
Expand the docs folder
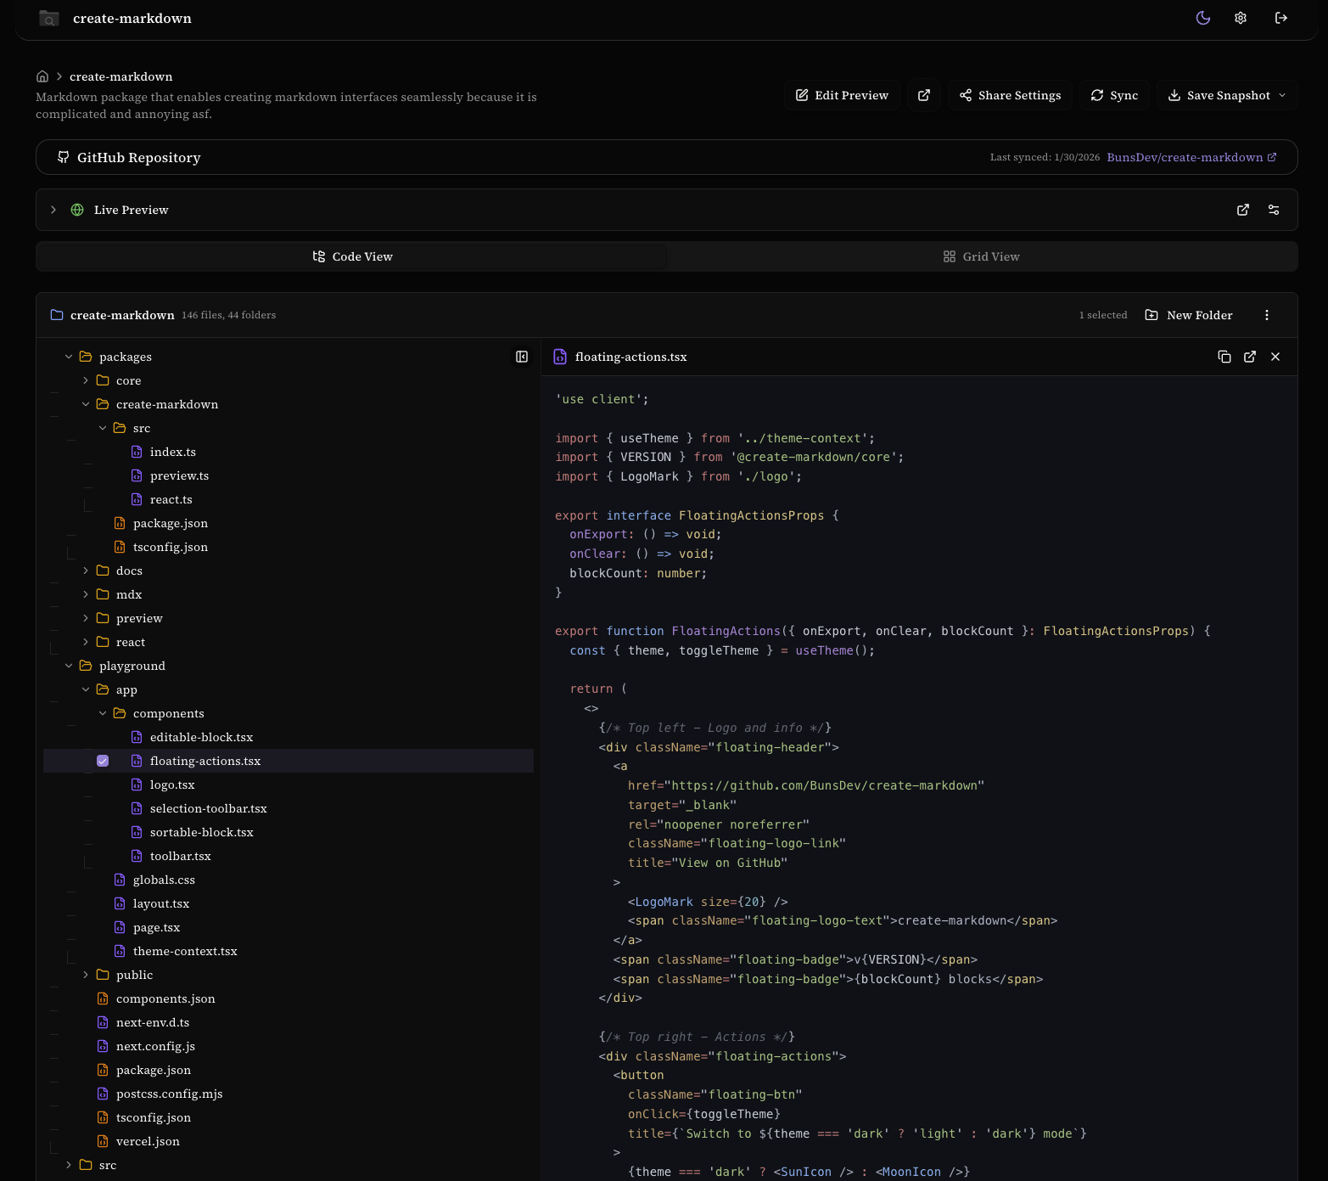[86, 571]
